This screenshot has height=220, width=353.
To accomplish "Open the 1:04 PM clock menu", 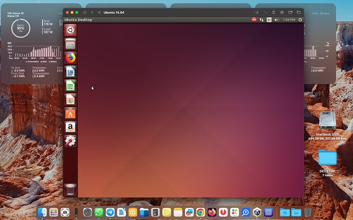I will point(289,20).
